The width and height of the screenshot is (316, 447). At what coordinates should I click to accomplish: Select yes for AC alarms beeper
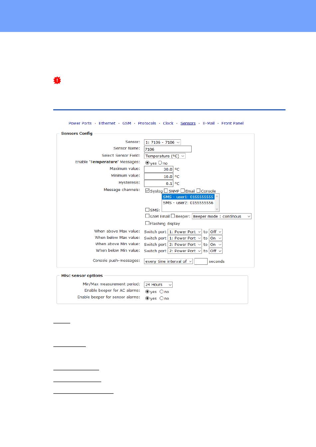click(x=147, y=292)
